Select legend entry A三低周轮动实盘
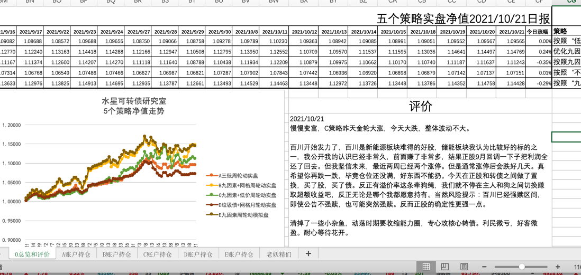The height and width of the screenshot is (275, 581). click(x=238, y=176)
